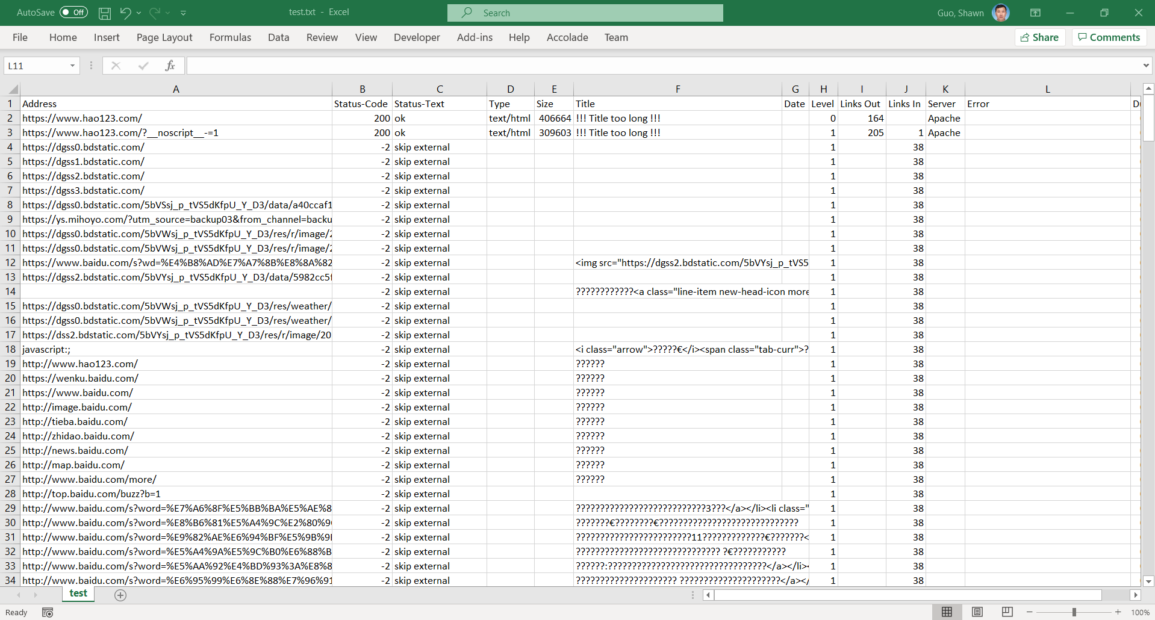Click vertical scrollbar up arrow

click(x=1148, y=89)
